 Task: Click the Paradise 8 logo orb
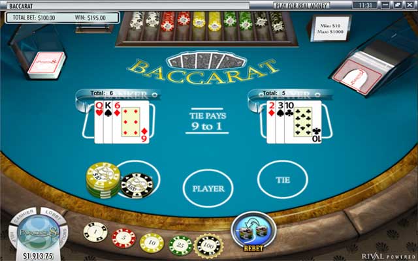[38, 232]
